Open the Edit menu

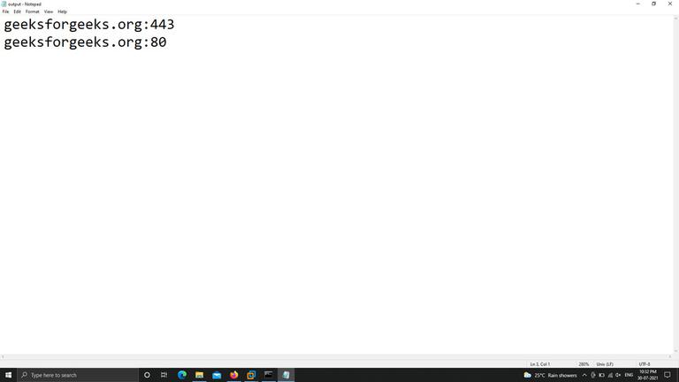[18, 11]
